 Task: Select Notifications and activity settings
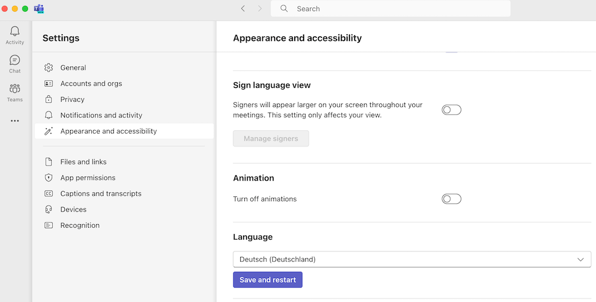click(x=101, y=116)
